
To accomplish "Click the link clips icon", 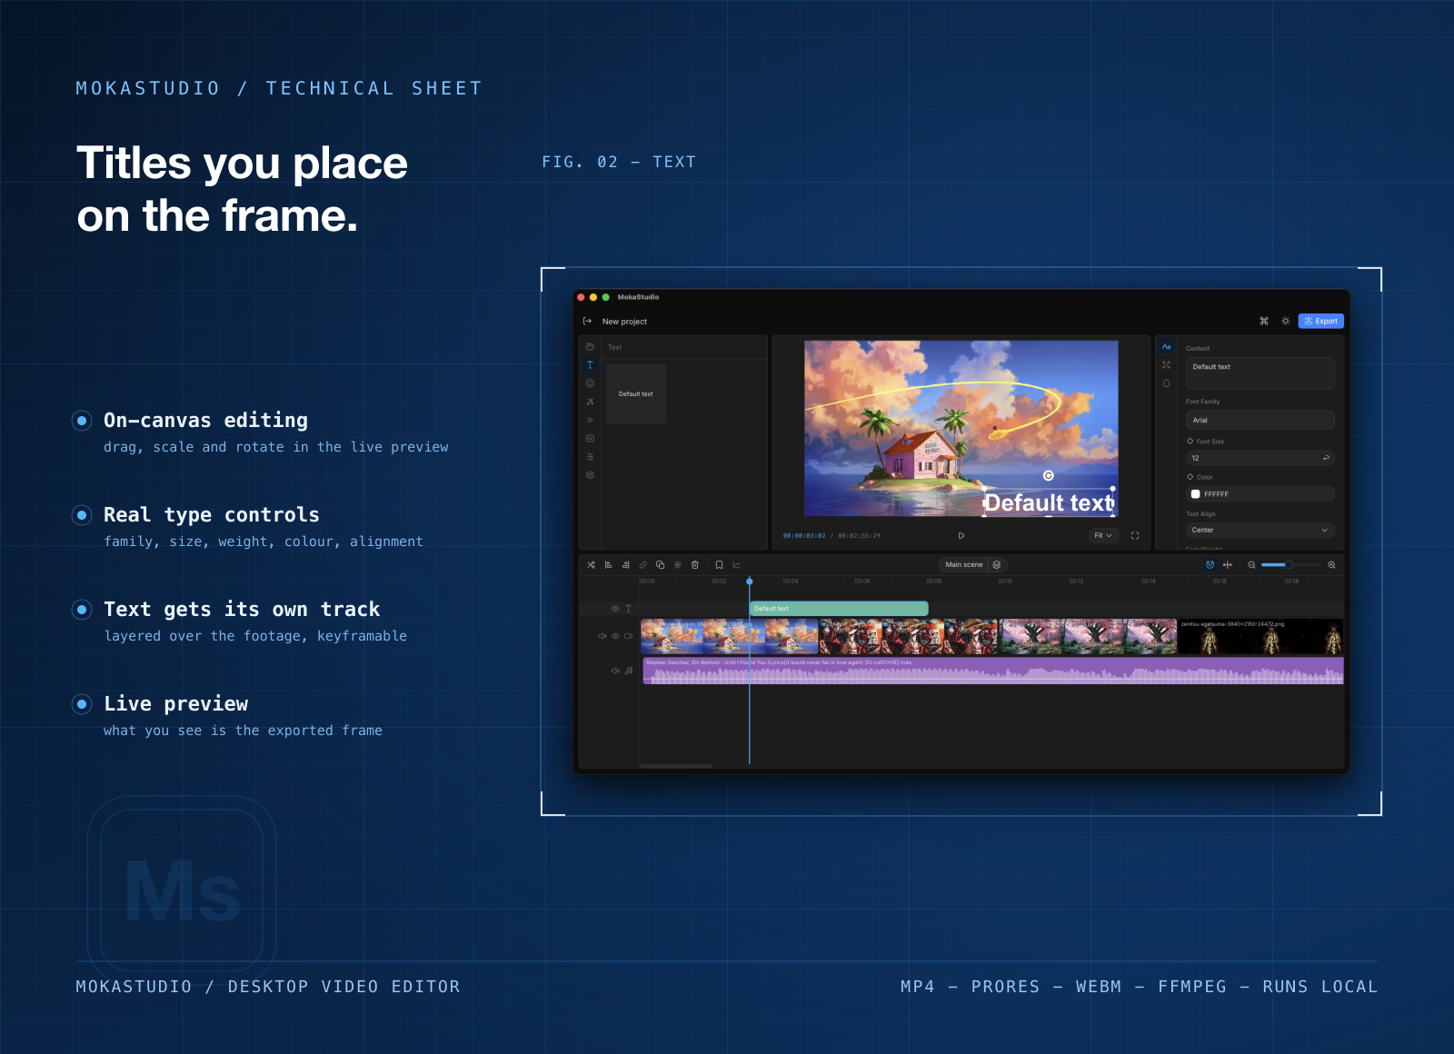I will (642, 564).
